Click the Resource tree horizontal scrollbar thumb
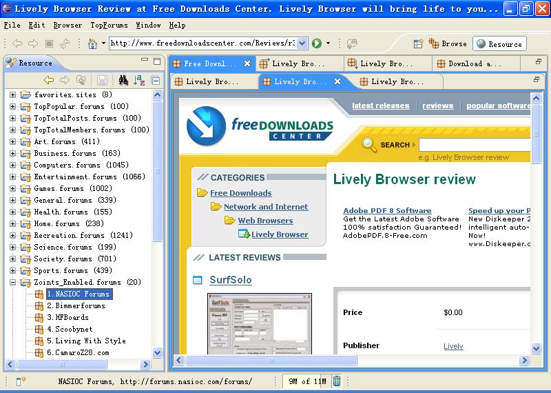The image size is (551, 393). tap(61, 365)
